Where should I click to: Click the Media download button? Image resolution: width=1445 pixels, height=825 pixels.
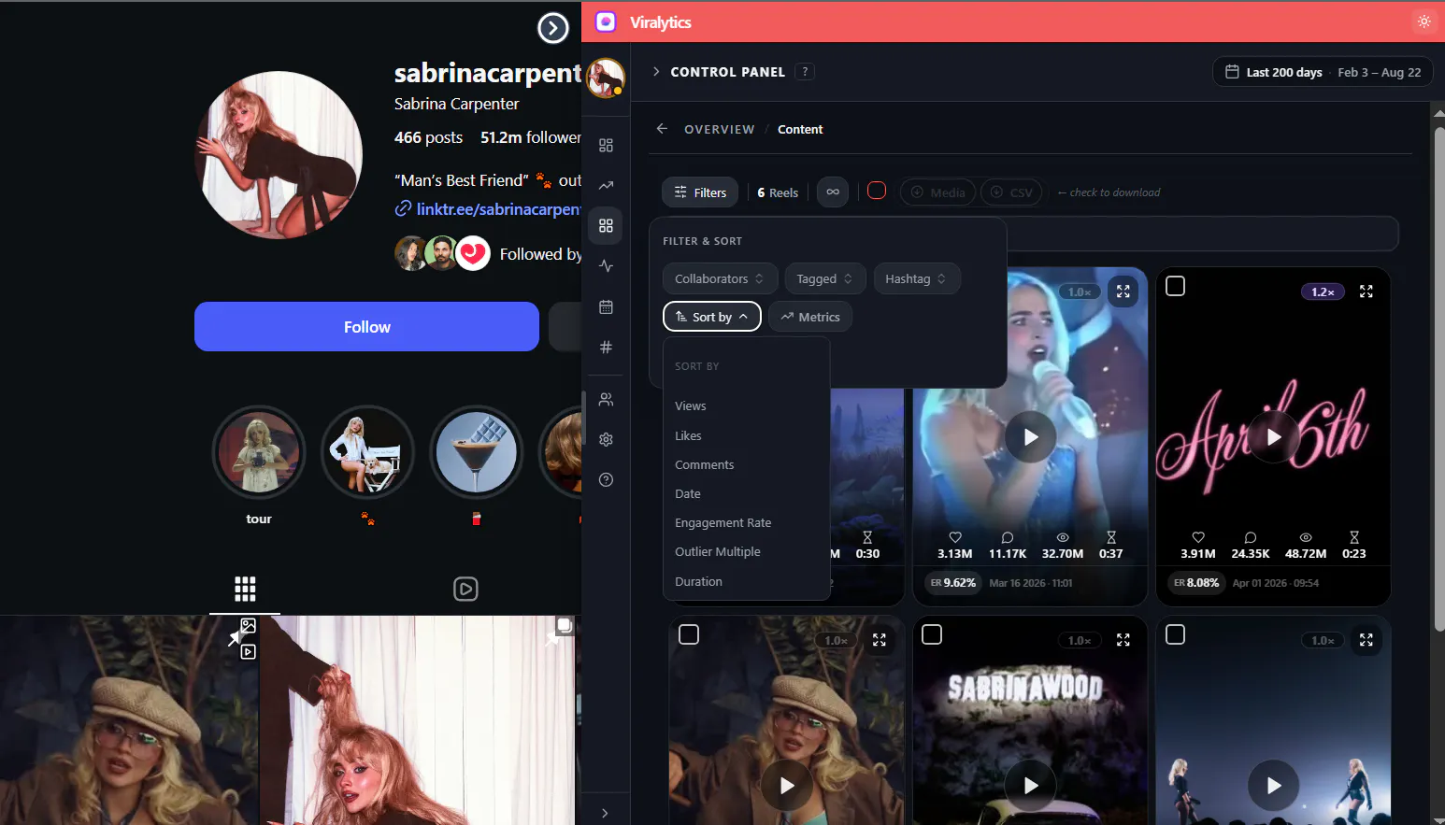tap(938, 192)
